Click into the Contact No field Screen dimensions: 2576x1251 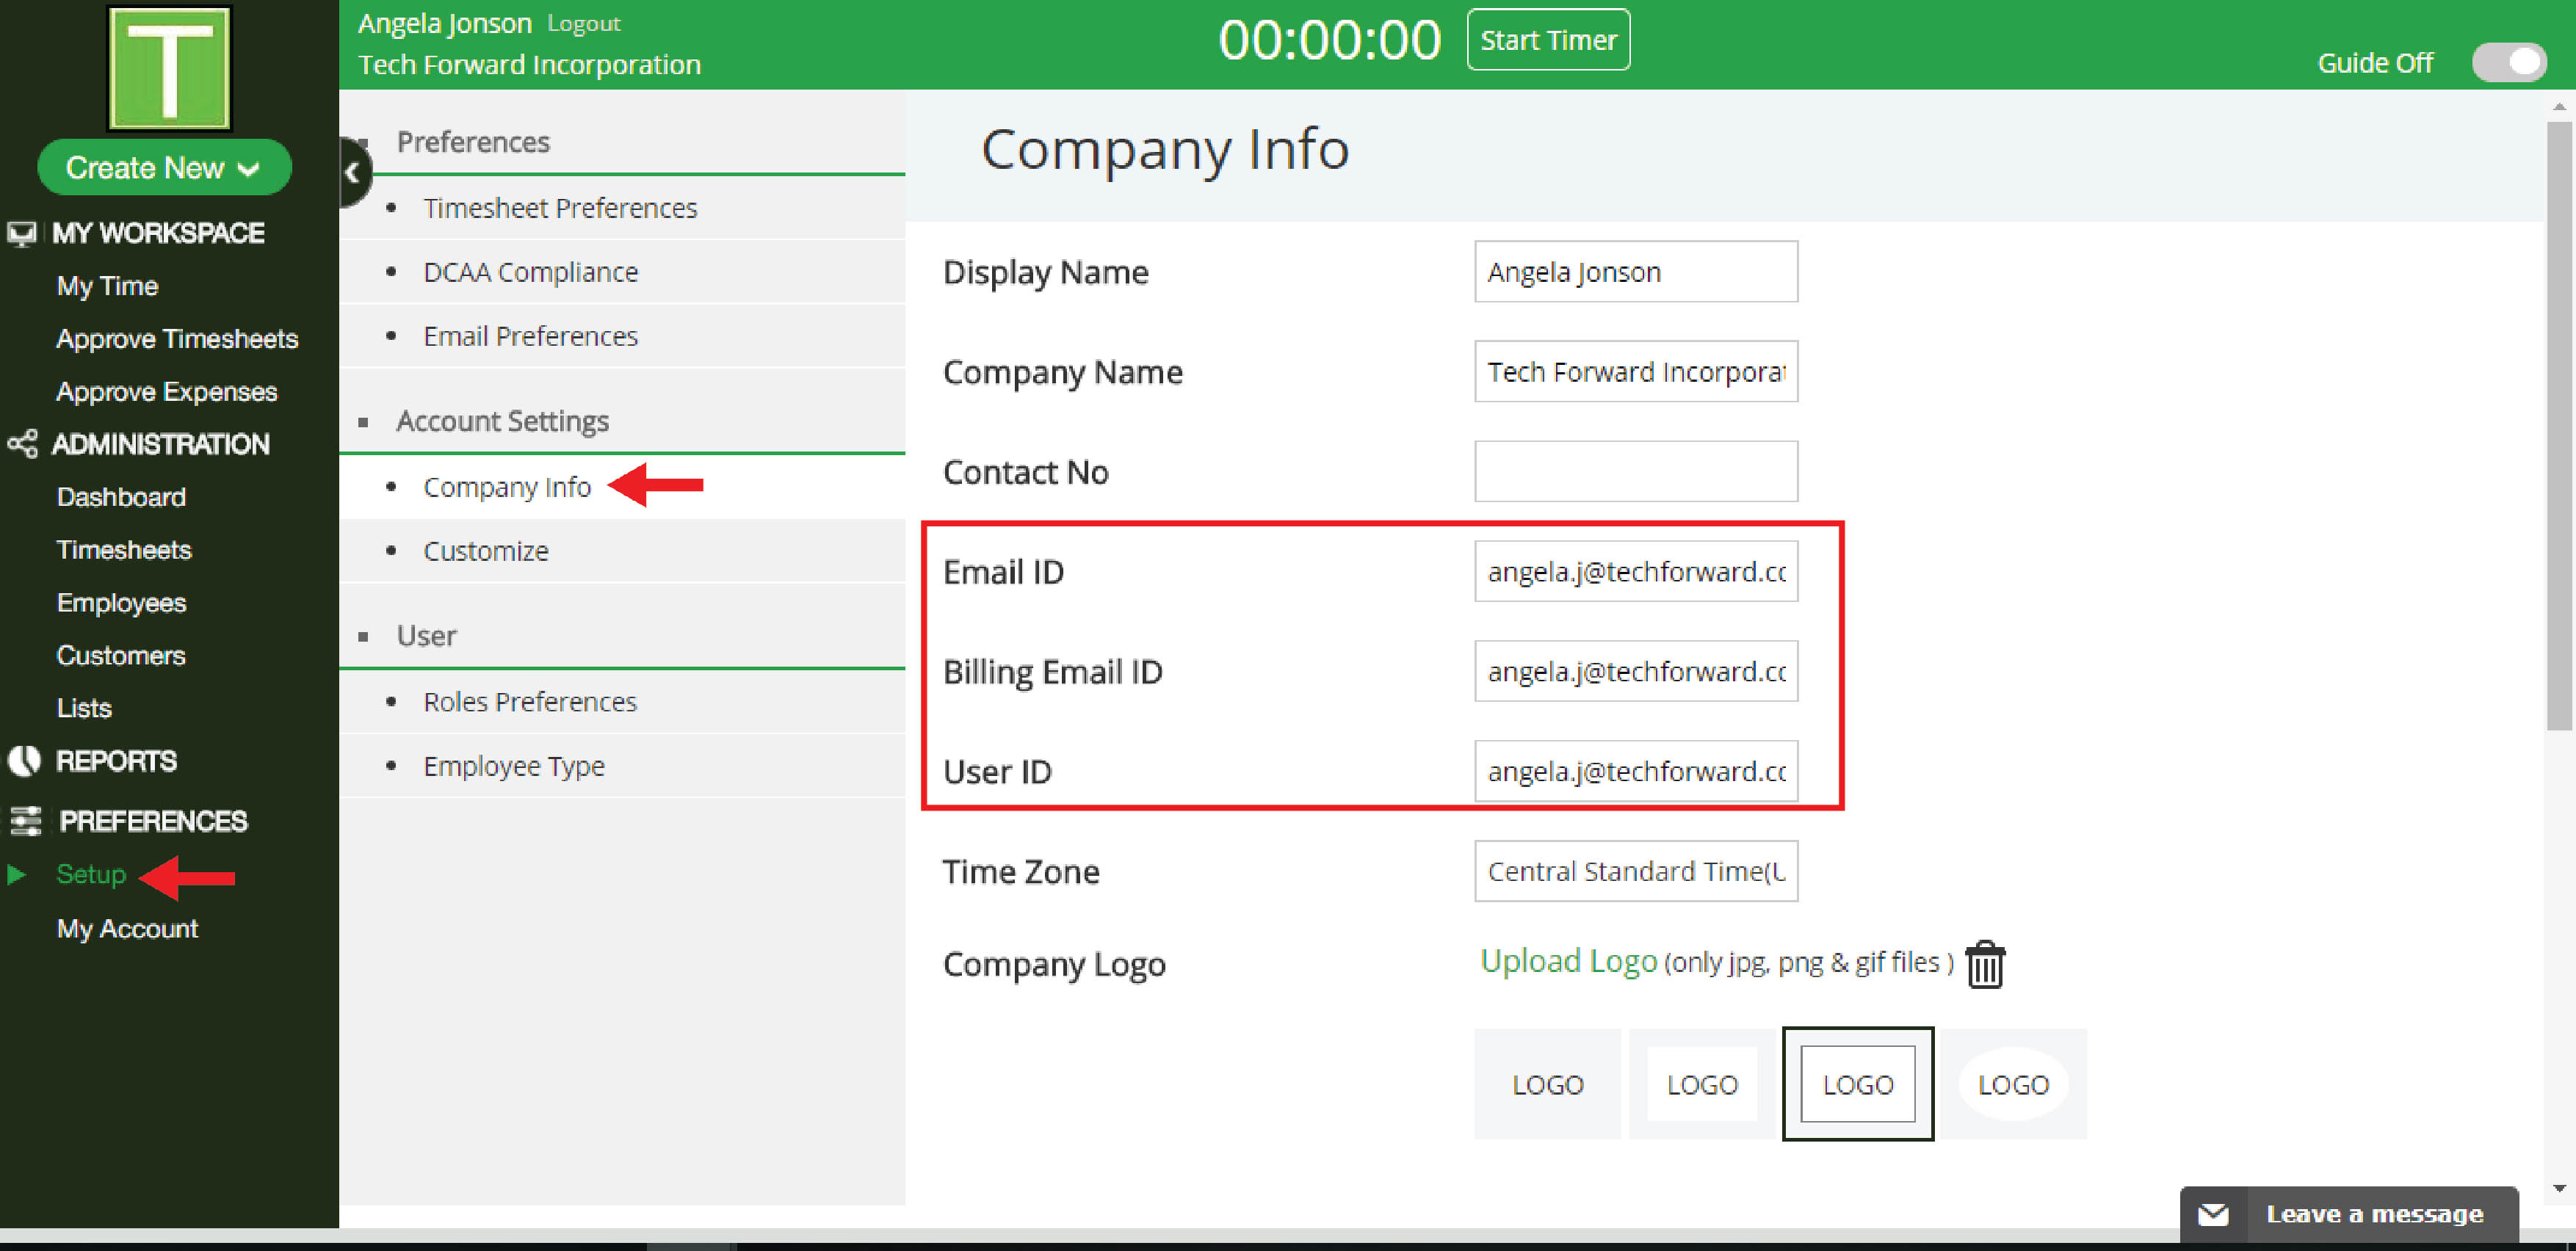(1635, 471)
